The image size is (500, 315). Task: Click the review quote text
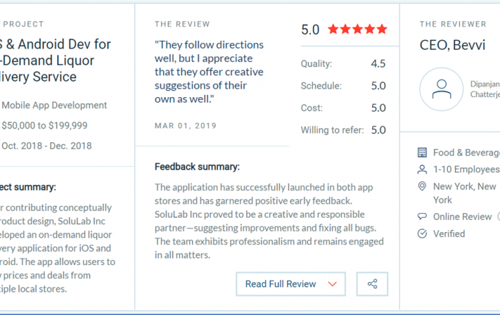(x=209, y=71)
